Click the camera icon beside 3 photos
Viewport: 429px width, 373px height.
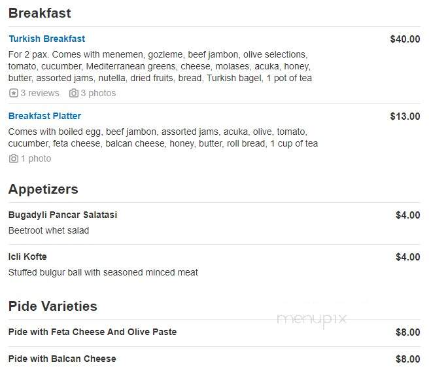(74, 93)
